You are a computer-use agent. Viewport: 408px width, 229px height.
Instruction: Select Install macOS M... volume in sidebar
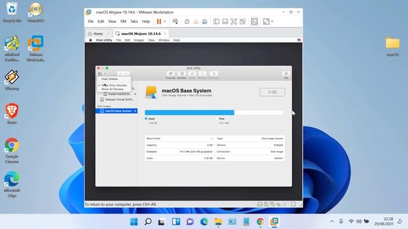(117, 94)
